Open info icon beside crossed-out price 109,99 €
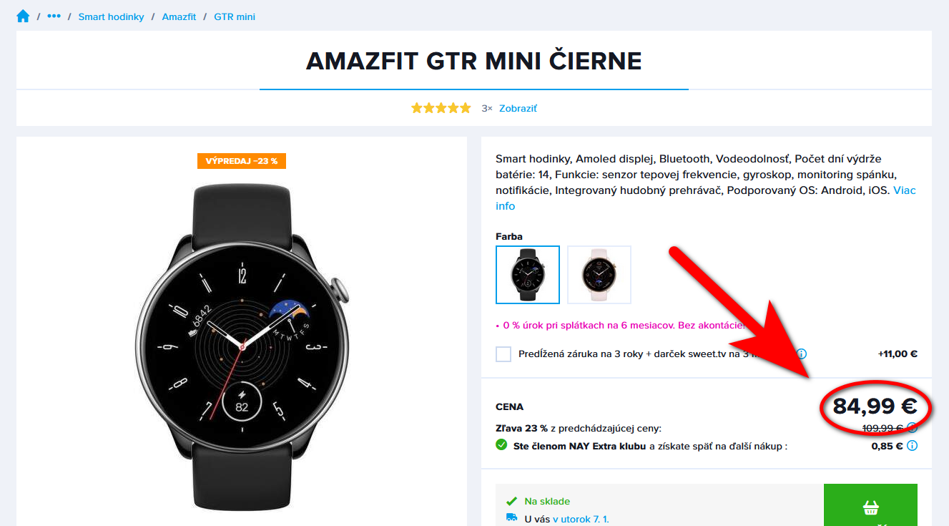Screen dimensions: 949x526 tap(912, 428)
